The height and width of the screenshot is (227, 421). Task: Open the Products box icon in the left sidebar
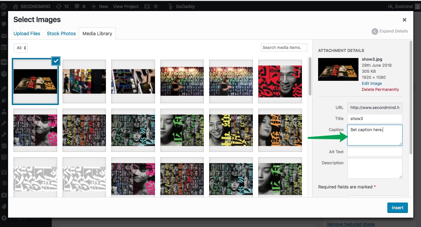click(4, 73)
